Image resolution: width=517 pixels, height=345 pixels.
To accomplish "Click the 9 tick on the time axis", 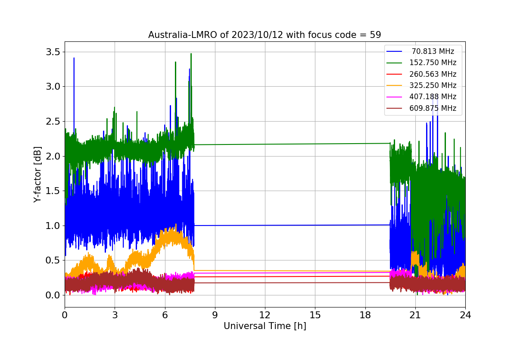I will tap(215, 315).
